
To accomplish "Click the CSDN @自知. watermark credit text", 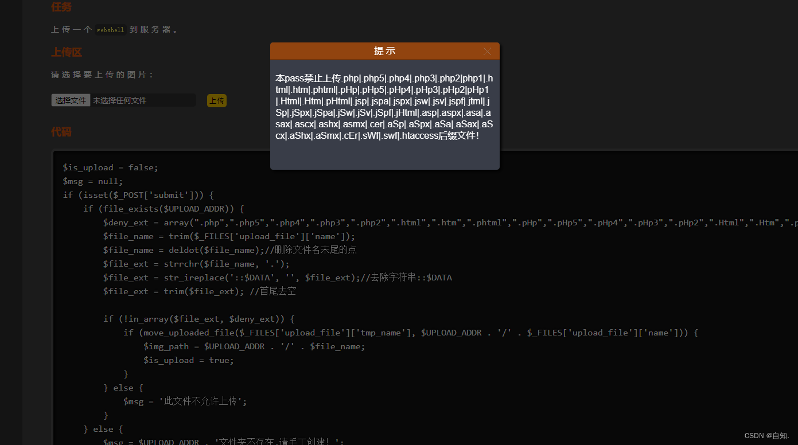I will click(x=766, y=436).
